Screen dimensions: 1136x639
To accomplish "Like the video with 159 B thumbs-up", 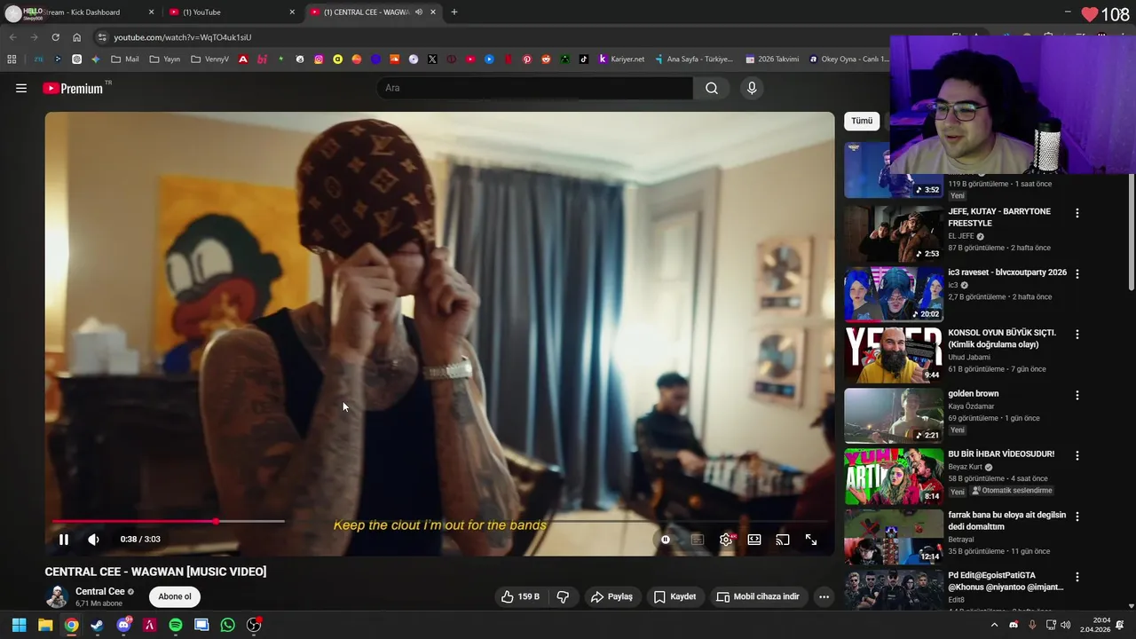I will pos(520,596).
